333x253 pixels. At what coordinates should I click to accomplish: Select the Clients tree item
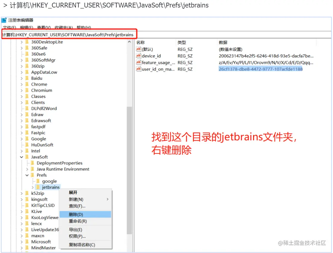coord(38,102)
